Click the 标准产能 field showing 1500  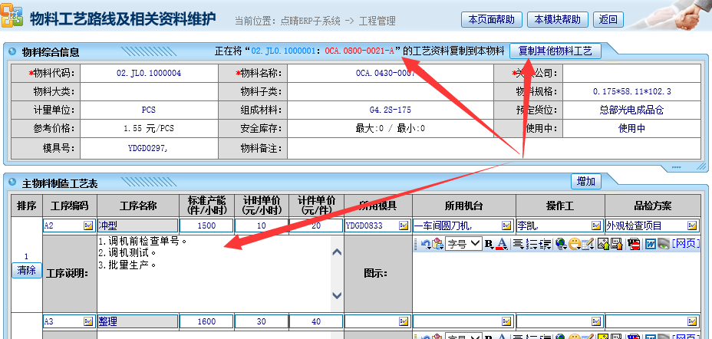pos(206,226)
